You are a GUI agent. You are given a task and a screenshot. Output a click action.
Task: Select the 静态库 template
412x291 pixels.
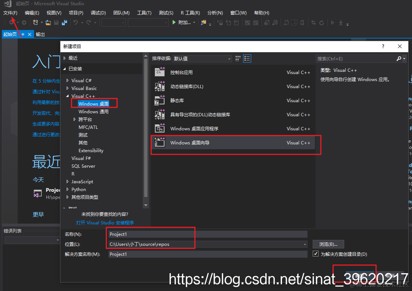click(233, 101)
